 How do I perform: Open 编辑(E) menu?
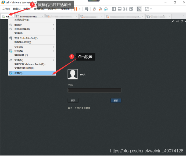pos(17,9)
